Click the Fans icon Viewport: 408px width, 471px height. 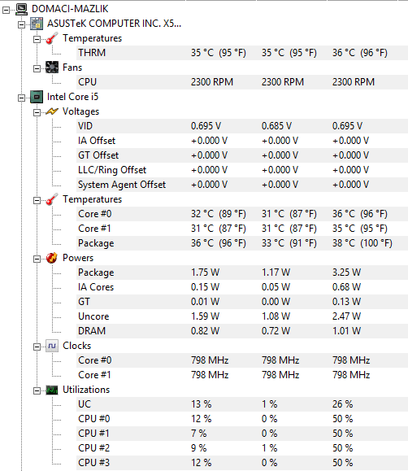[x=52, y=68]
